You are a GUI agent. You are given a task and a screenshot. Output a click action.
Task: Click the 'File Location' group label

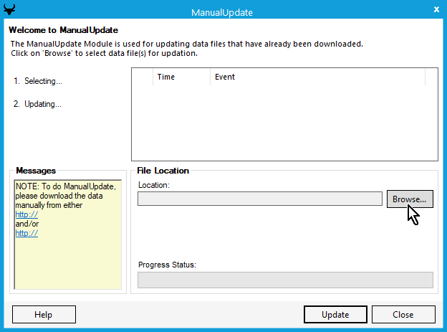(163, 171)
